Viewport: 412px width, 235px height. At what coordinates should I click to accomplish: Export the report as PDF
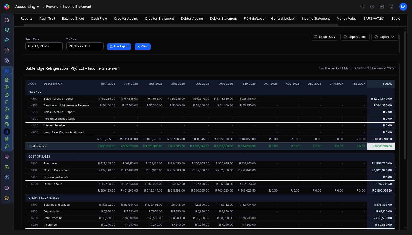[x=385, y=37]
